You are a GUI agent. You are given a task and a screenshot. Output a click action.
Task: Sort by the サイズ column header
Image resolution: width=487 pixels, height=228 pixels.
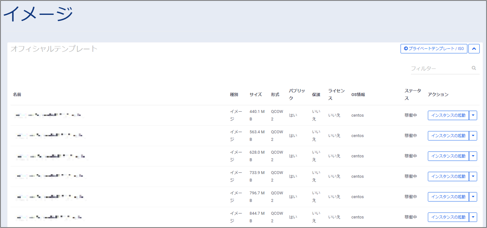point(256,95)
